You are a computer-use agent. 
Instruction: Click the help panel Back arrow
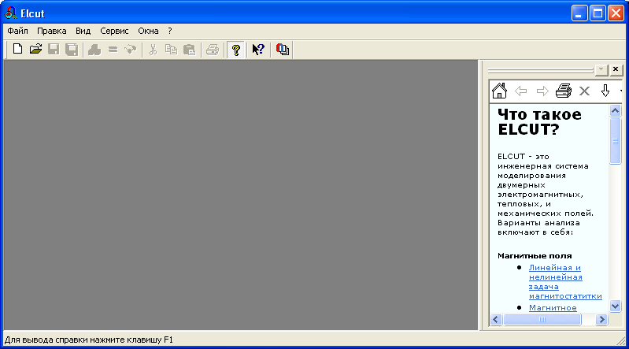point(520,91)
